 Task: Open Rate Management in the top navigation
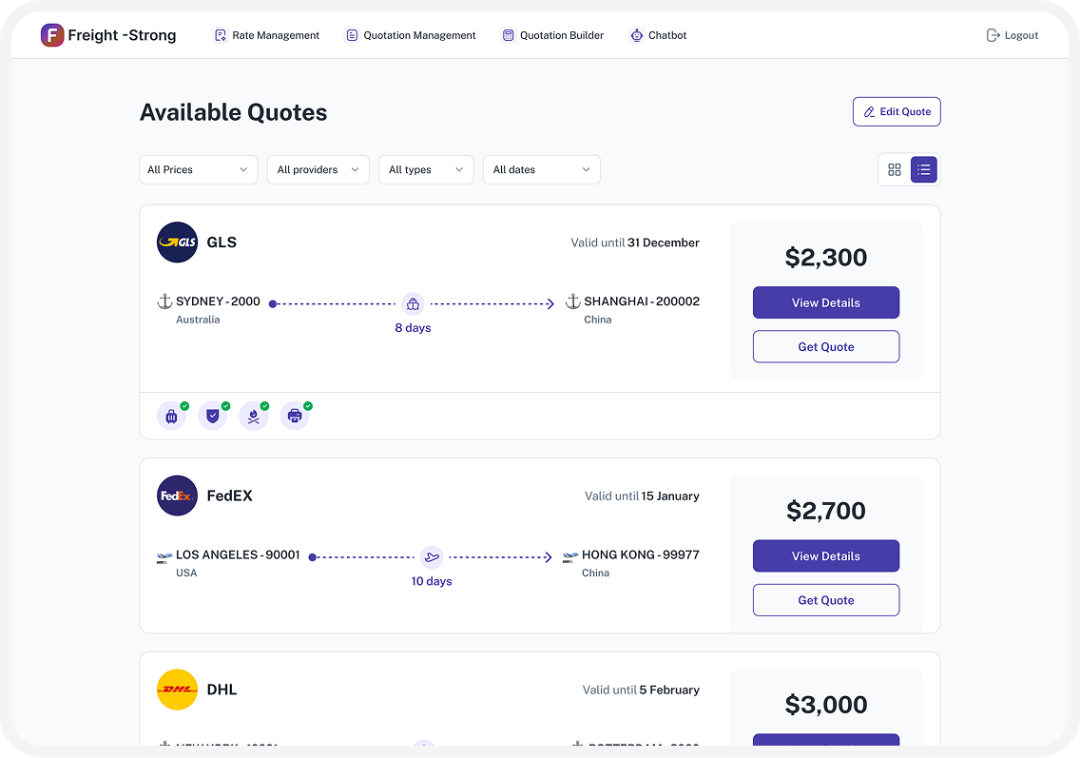tap(266, 35)
